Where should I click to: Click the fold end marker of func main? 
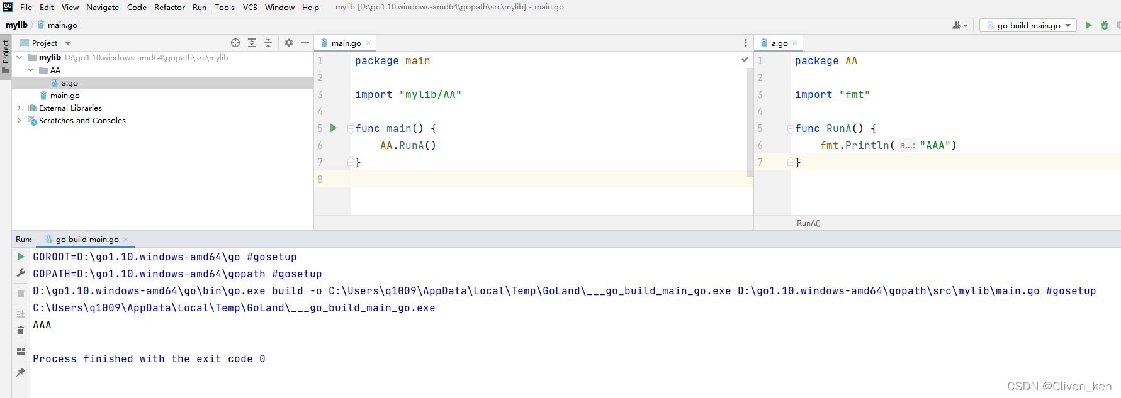point(351,162)
